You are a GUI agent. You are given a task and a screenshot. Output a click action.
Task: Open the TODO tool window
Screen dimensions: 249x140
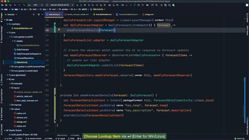19,138
